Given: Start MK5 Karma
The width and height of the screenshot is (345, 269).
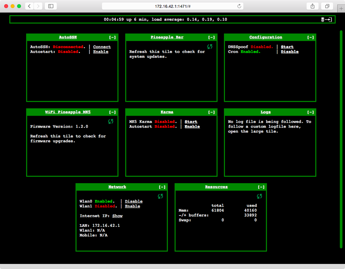Looking at the screenshot, I should pyautogui.click(x=191, y=122).
